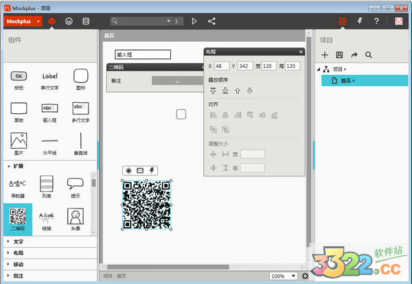412x284 pixels.
Task: Select the 二维码 QR code component
Action: tap(18, 219)
